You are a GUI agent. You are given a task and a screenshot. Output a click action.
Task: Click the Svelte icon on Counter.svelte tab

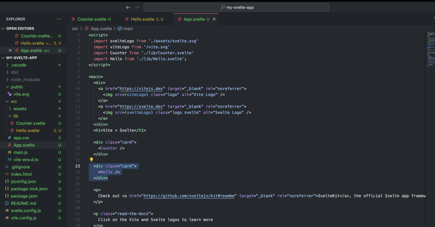tap(74, 19)
